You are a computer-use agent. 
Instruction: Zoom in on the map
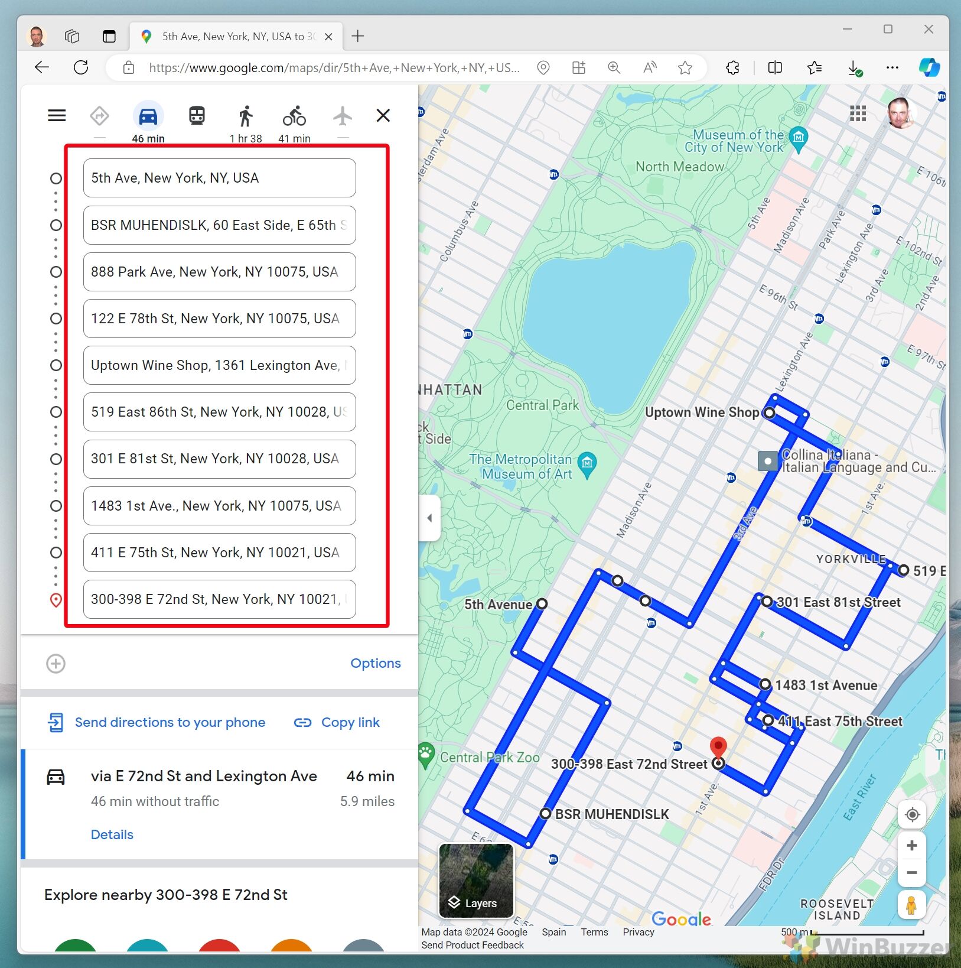(912, 846)
